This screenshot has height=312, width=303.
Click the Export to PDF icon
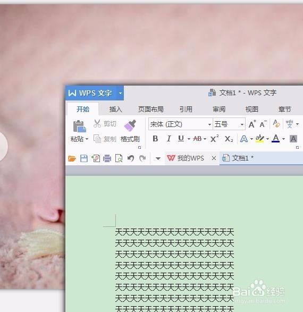[x=96, y=158]
